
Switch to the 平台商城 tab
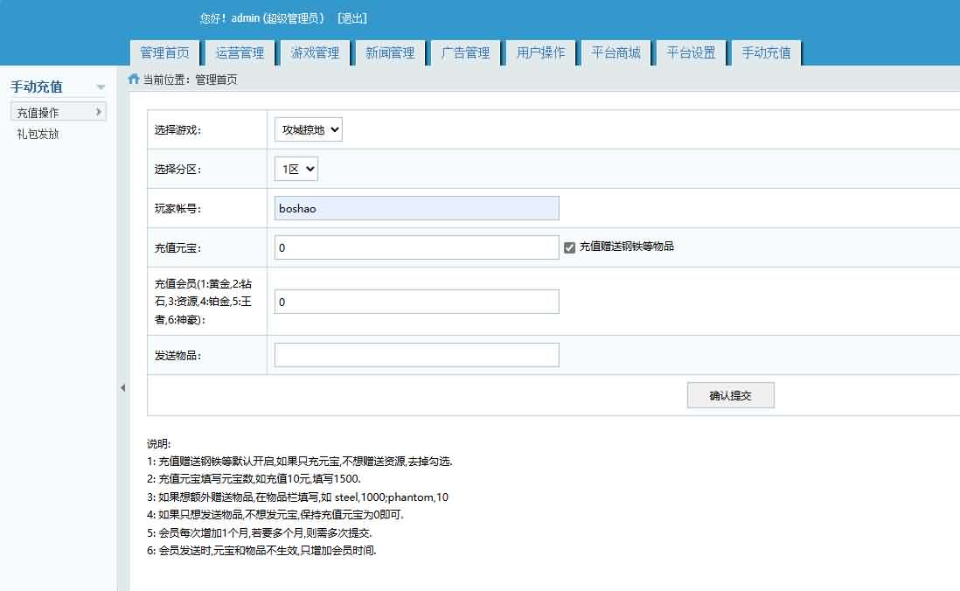coord(616,52)
